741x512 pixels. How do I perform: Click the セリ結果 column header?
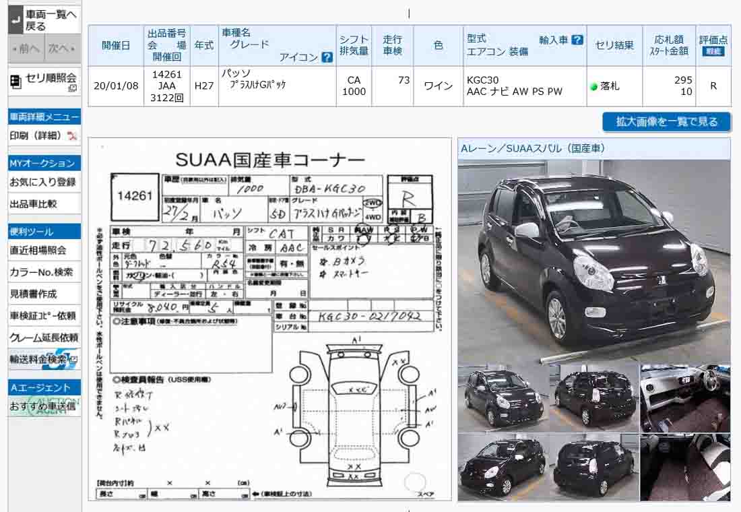[x=614, y=45]
